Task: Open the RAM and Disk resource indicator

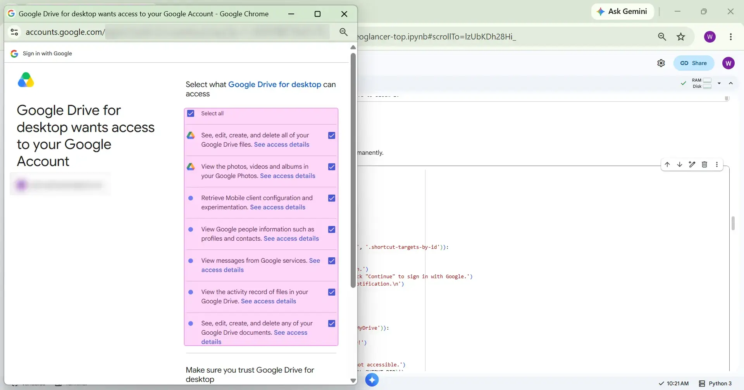Action: [x=702, y=83]
